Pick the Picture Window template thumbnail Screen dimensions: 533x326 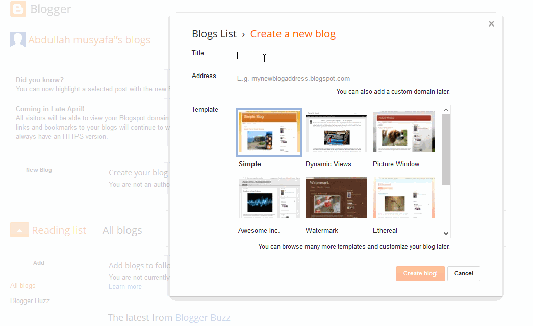tap(404, 131)
